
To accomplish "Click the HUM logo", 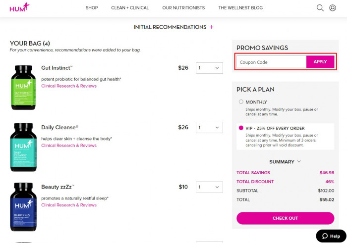I will click(19, 7).
